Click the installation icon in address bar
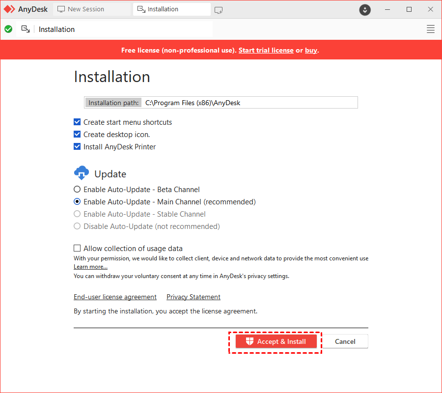This screenshot has height=393, width=442. tap(26, 29)
